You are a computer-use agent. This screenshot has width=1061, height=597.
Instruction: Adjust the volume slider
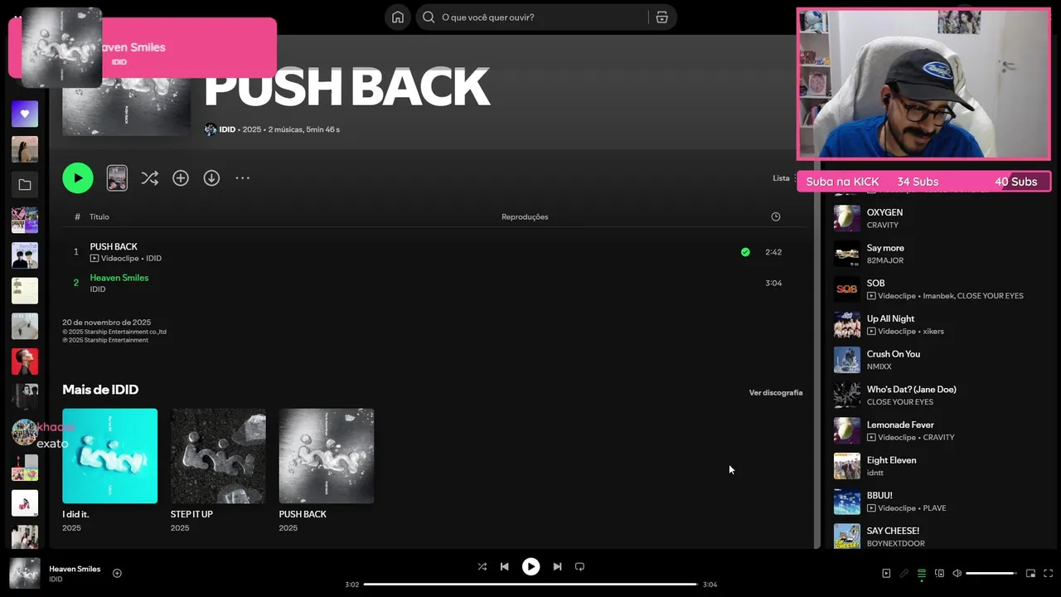point(991,573)
